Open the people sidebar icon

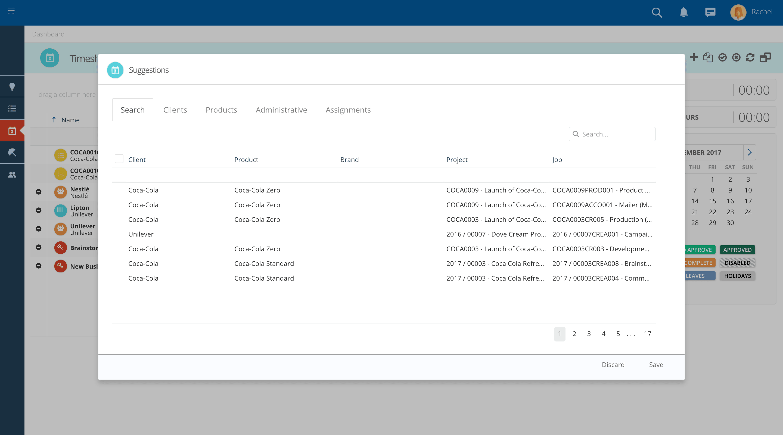[12, 175]
